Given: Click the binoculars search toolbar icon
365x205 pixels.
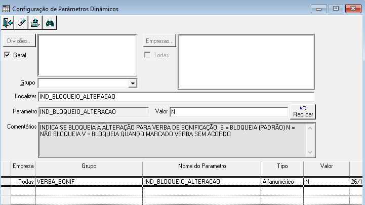Looking at the screenshot, I should [x=50, y=23].
